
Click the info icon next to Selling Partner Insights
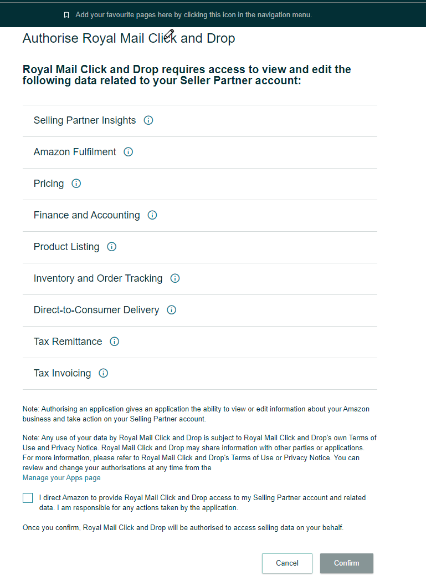[x=148, y=120]
